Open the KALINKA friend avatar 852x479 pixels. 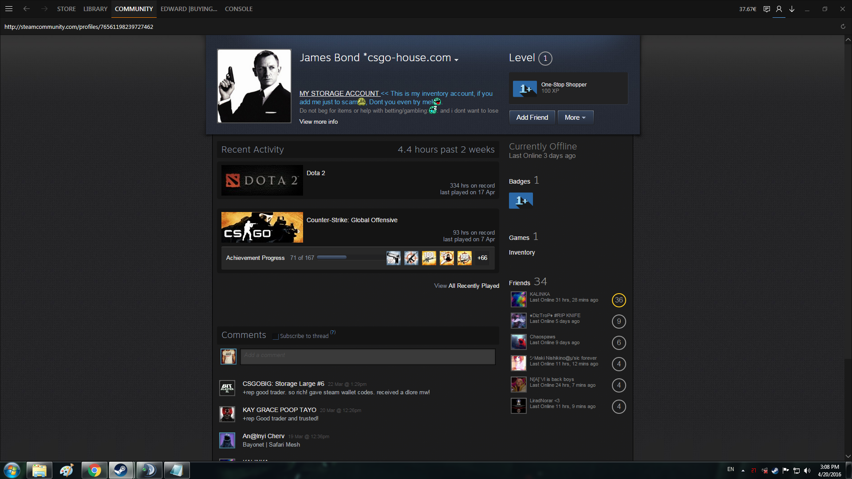518,300
